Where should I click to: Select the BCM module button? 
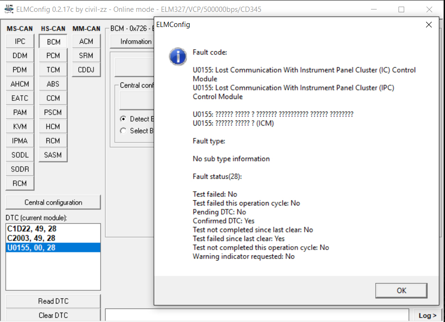pyautogui.click(x=53, y=42)
